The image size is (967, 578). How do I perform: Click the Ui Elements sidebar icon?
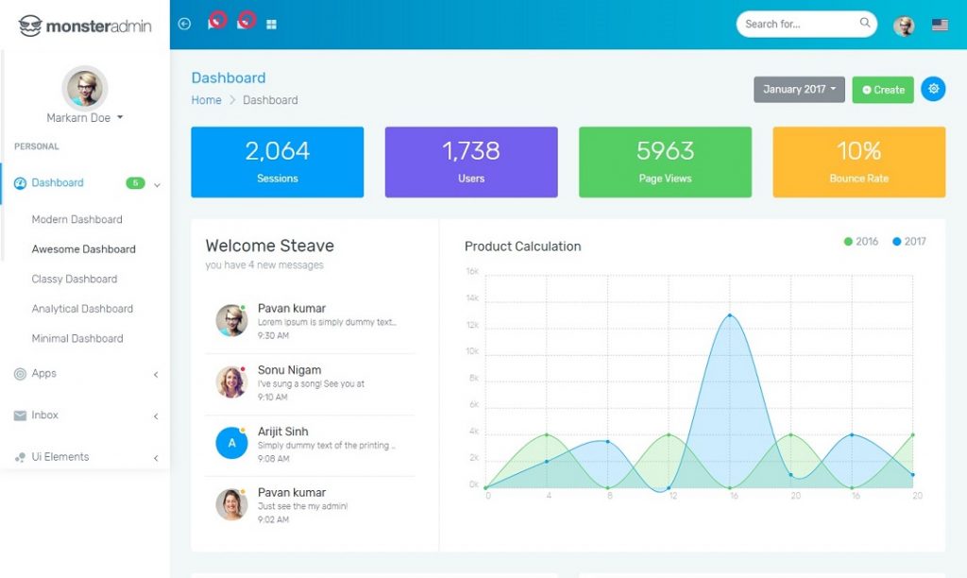tap(21, 456)
